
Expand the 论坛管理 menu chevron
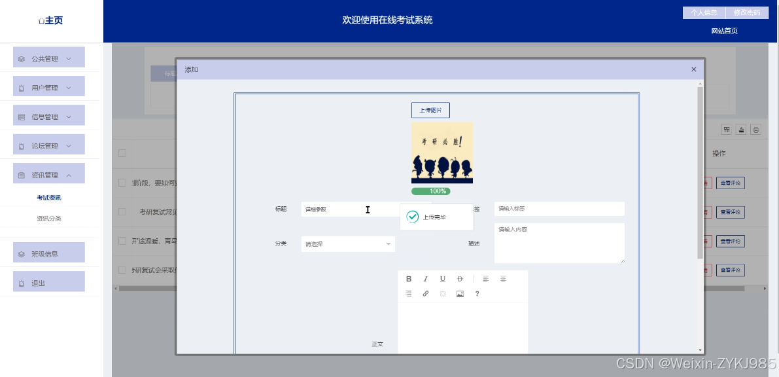pos(69,146)
